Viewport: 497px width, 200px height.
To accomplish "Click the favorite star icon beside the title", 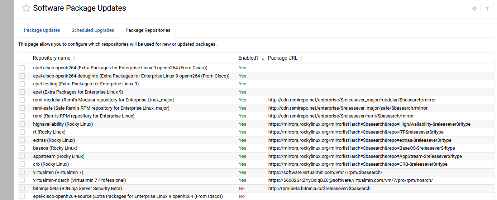I will (x=26, y=8).
